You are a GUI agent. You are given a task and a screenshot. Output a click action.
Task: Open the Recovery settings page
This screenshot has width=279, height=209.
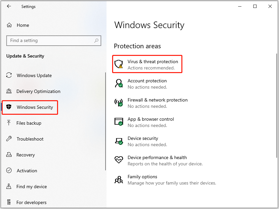pyautogui.click(x=26, y=155)
